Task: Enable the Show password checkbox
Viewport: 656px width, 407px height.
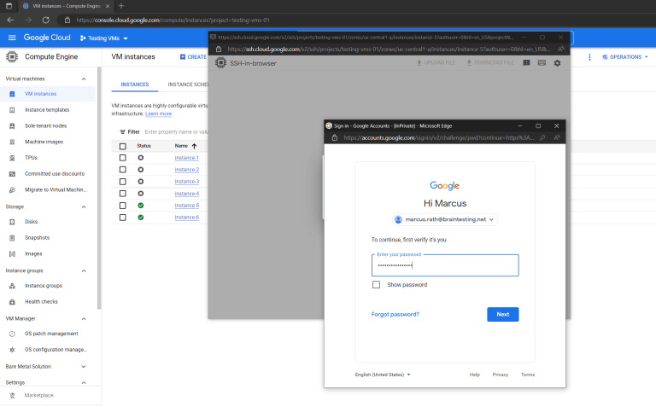Action: point(376,285)
